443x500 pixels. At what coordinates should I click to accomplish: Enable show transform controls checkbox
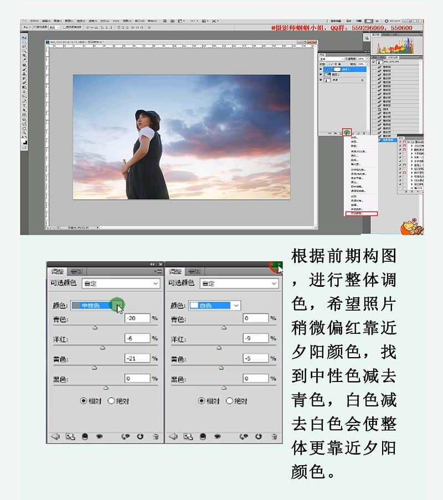(x=64, y=28)
